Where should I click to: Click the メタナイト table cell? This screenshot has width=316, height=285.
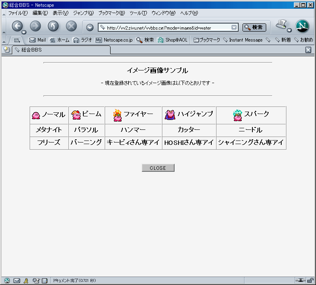(x=49, y=130)
